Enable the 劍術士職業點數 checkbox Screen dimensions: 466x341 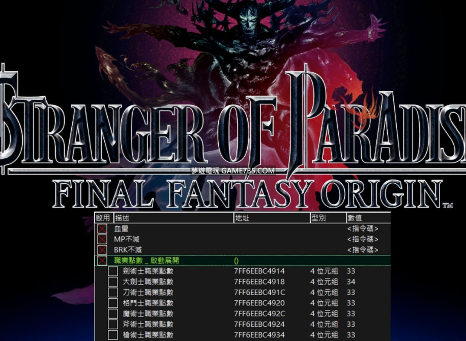(112, 271)
